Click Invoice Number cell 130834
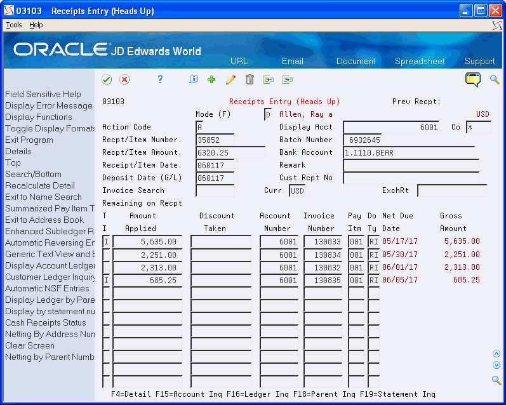Screen dimensions: 506x405 [323, 255]
